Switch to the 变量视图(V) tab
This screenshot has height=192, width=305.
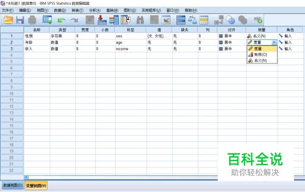coord(36,185)
